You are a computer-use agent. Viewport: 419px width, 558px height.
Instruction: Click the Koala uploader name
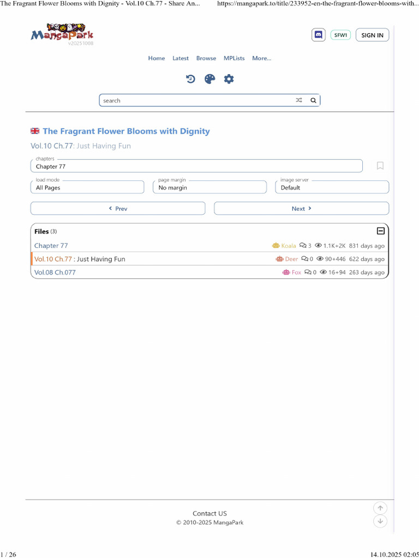tap(289, 246)
